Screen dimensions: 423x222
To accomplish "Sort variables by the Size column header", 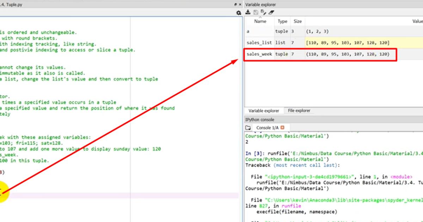I will pyautogui.click(x=298, y=21).
